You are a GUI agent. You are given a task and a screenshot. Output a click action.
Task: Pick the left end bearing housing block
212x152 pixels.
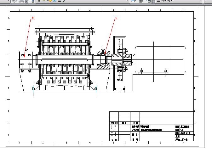click(x=26, y=59)
